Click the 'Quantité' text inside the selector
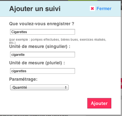The width and height of the screenshot is (122, 116). 20,87
